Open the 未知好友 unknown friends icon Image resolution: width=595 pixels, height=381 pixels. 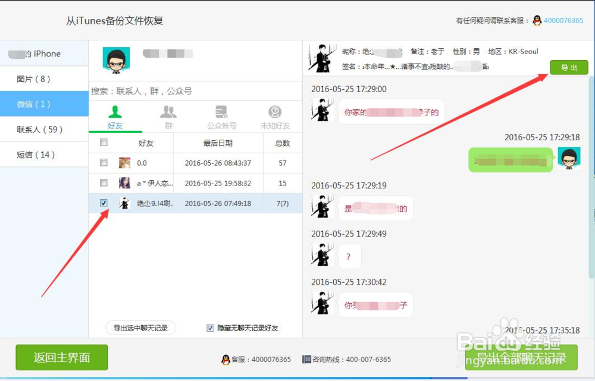(274, 113)
